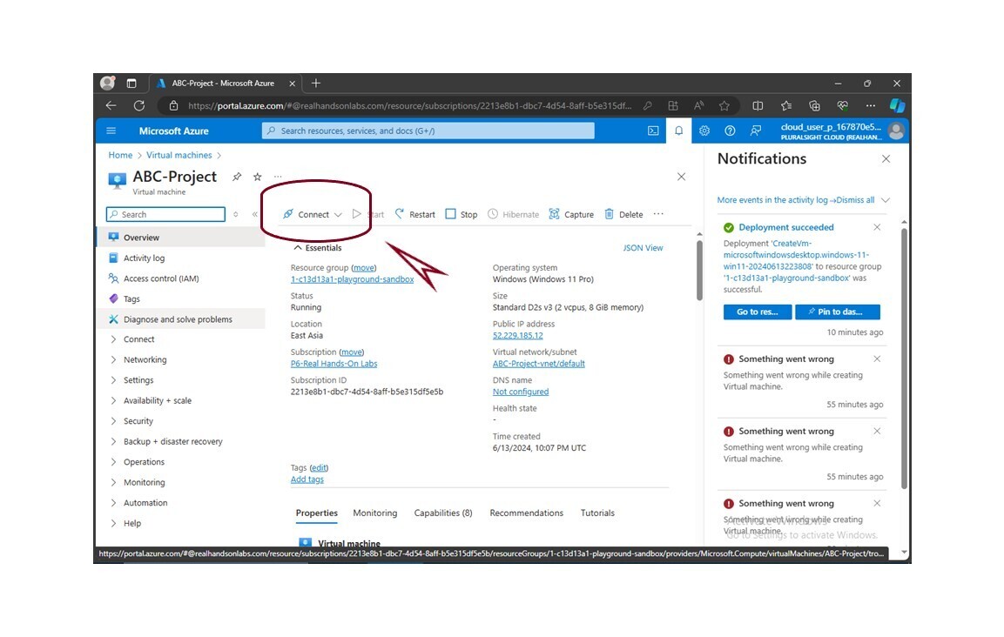This screenshot has height=637, width=1004.
Task: Open the toolbar overflow ellipsis menu
Action: [x=658, y=214]
